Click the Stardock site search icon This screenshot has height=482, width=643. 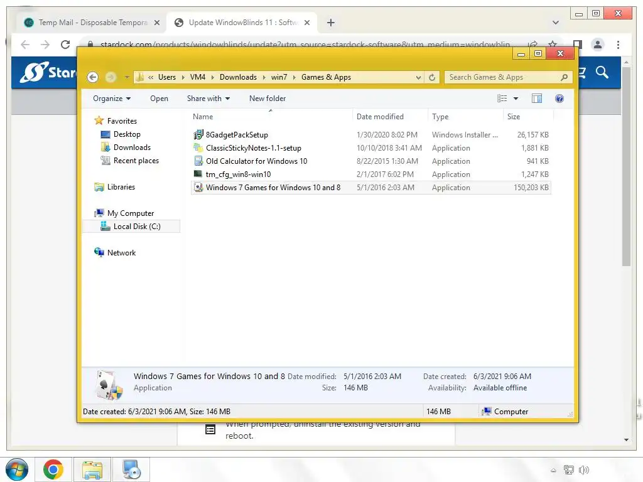(602, 72)
